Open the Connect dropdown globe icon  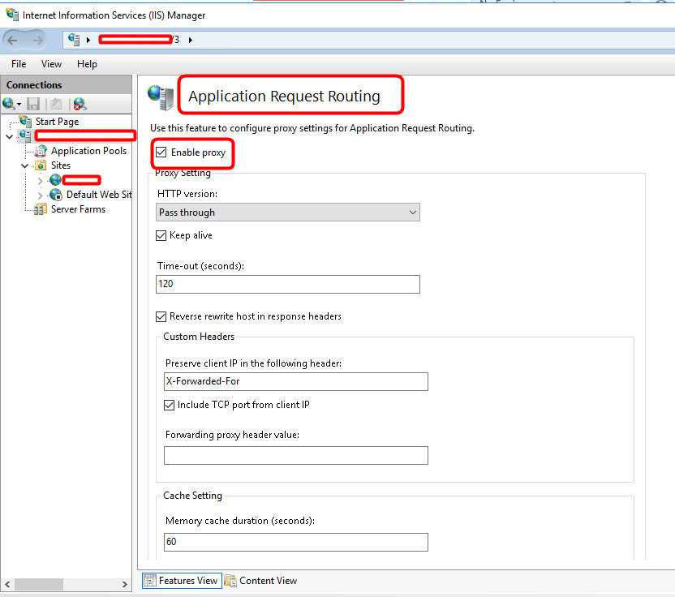11,104
